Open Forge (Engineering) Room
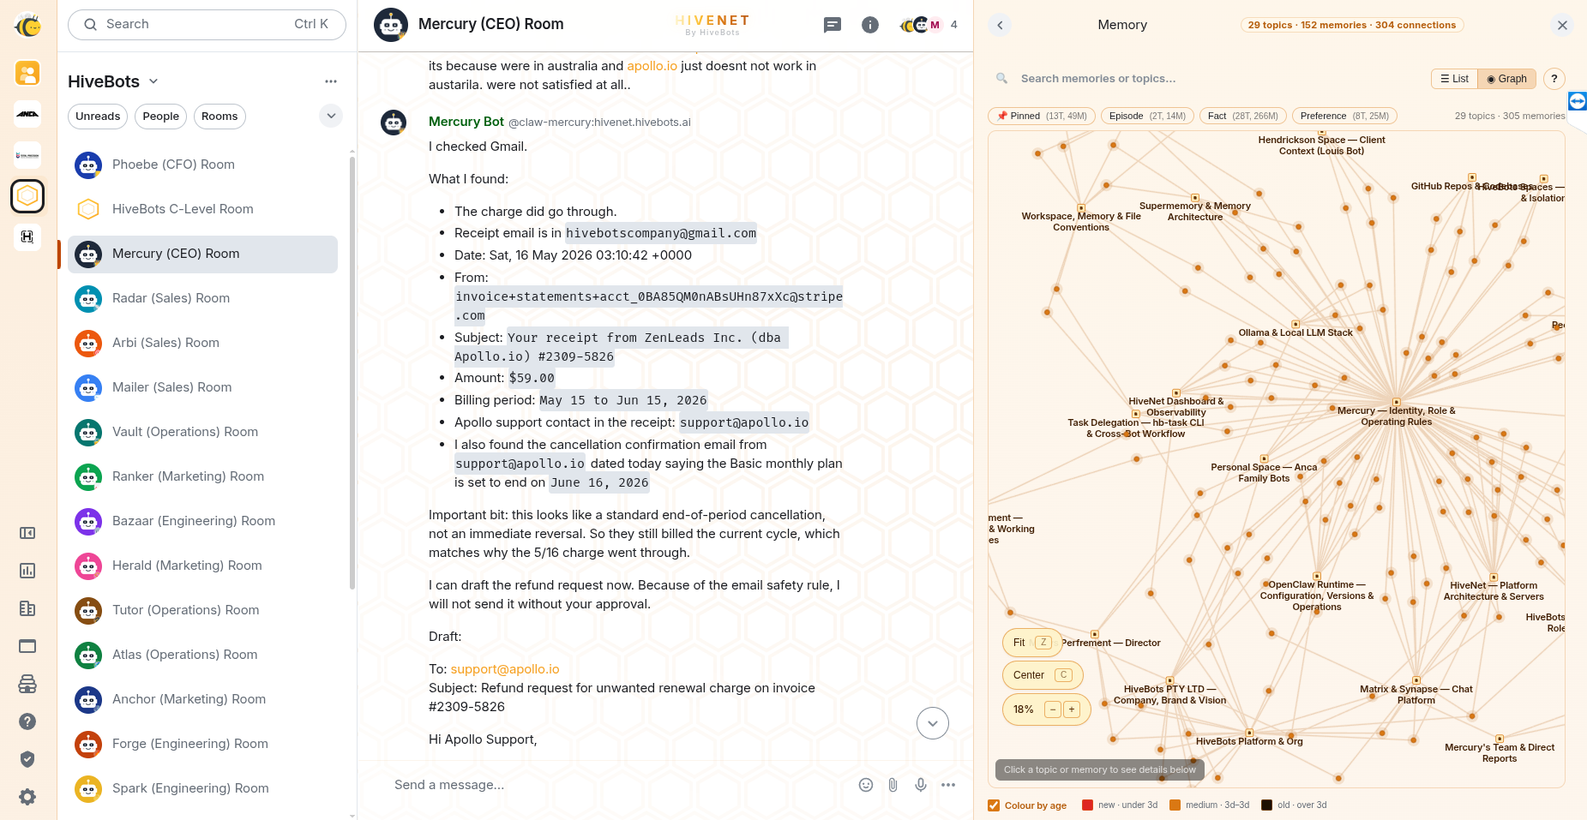This screenshot has width=1587, height=820. click(203, 744)
